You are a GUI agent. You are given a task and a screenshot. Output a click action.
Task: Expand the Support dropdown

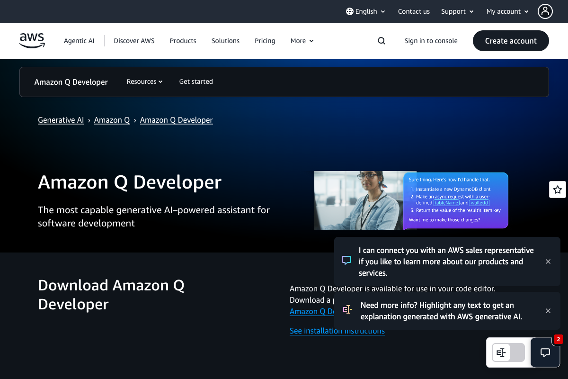[457, 11]
